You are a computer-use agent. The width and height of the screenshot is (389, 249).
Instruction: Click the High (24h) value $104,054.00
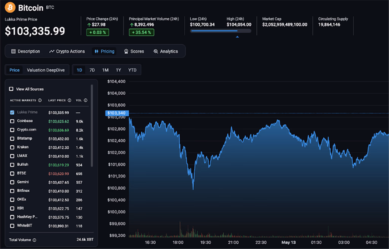[x=239, y=25]
